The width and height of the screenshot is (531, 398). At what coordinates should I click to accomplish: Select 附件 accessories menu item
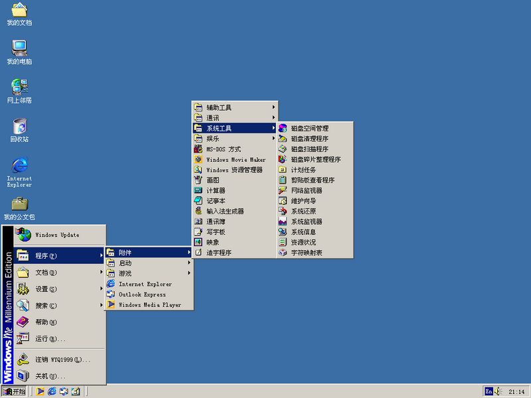[149, 253]
